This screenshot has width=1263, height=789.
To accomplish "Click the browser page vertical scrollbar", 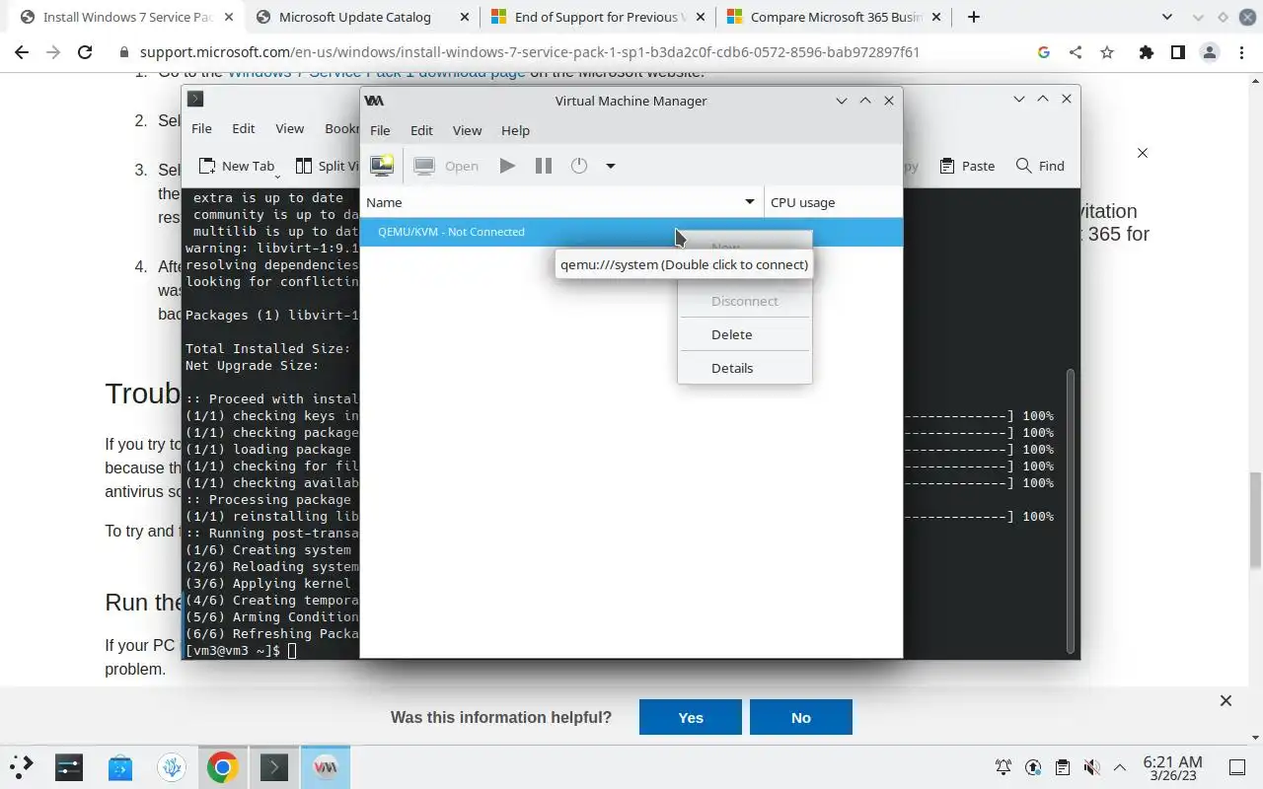I will pos(1255,521).
